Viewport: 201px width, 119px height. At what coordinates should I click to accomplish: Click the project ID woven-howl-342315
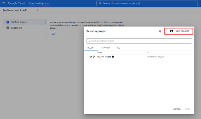(156, 57)
